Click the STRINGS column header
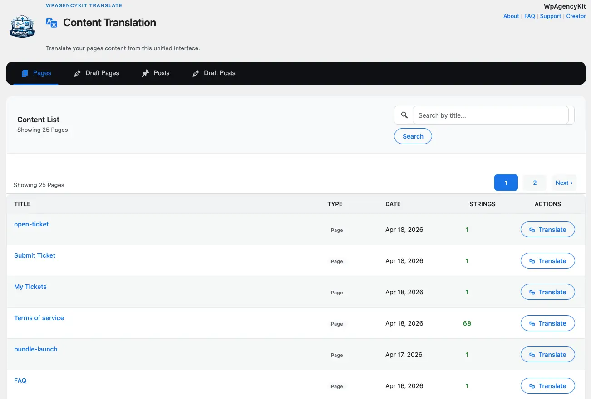Screen dimensions: 591x399 coord(483,204)
